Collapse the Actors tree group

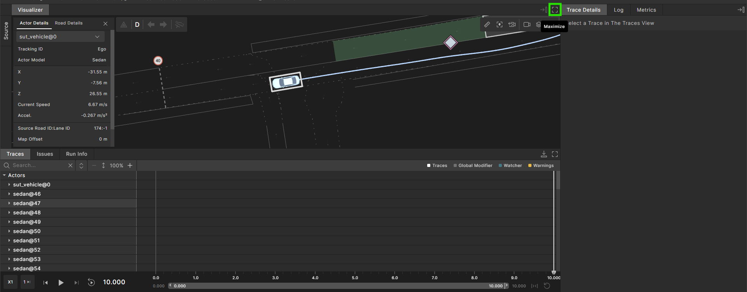(x=4, y=176)
